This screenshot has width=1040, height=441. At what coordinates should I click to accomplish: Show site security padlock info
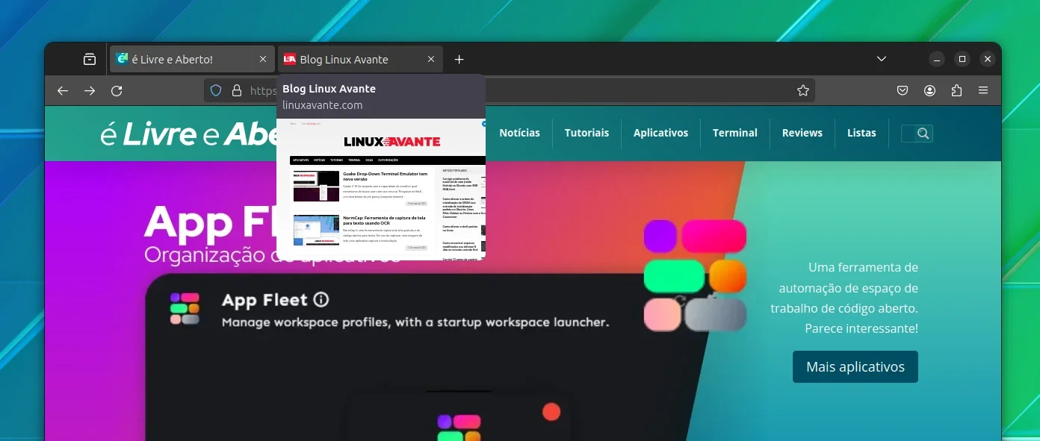pyautogui.click(x=237, y=90)
